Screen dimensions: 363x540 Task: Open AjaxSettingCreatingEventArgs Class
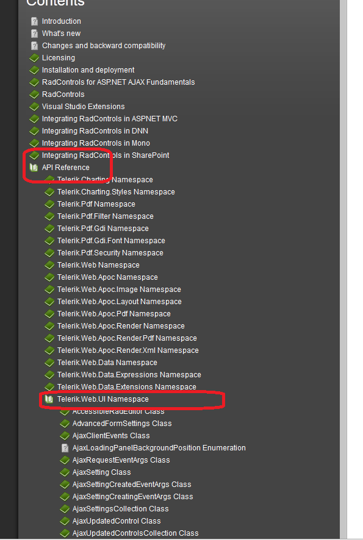pyautogui.click(x=133, y=497)
